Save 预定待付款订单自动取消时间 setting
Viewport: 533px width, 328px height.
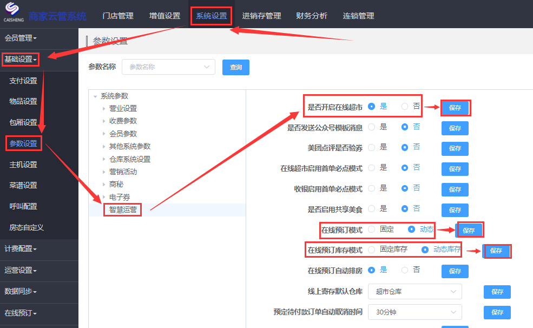(x=497, y=312)
